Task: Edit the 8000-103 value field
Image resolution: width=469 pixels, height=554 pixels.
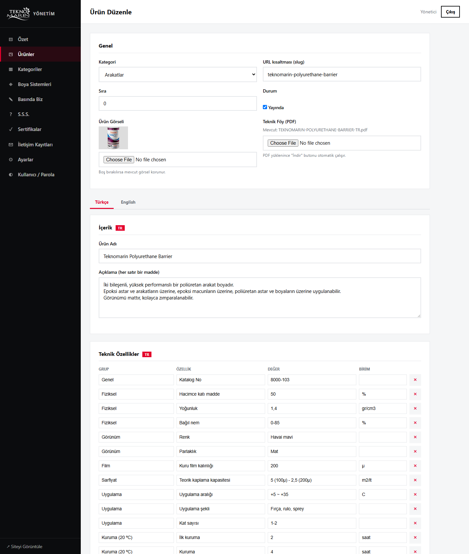Action: (x=312, y=380)
